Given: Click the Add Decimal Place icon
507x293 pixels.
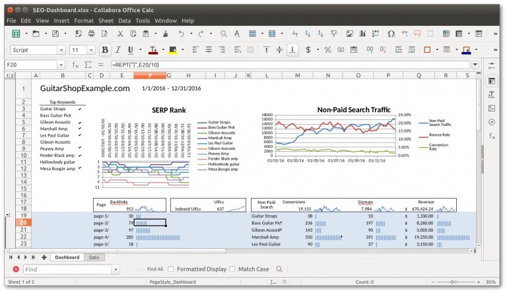Looking at the screenshot, I should [x=370, y=49].
